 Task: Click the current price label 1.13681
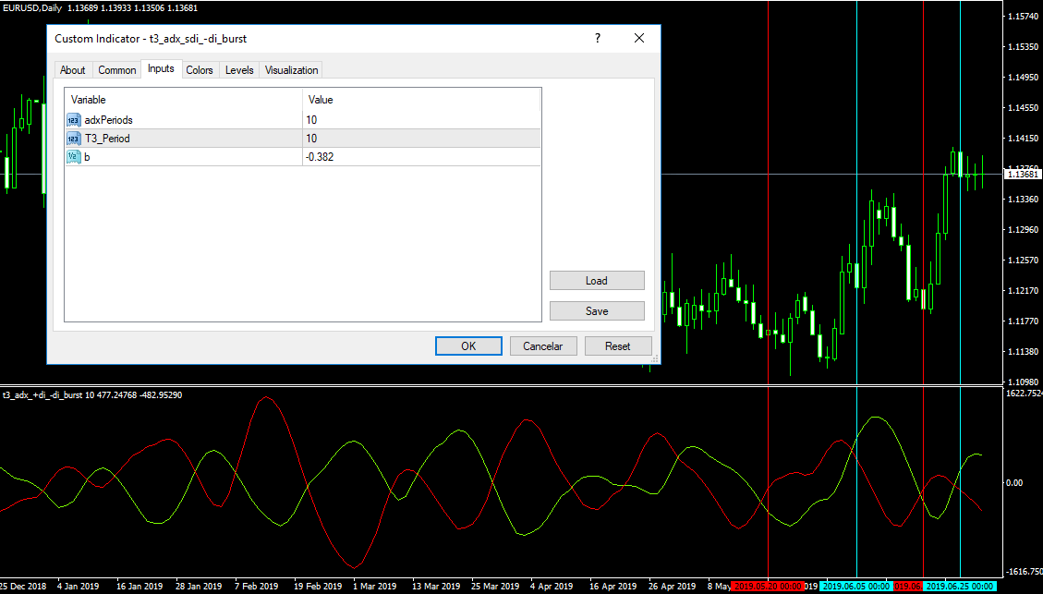pos(1022,175)
